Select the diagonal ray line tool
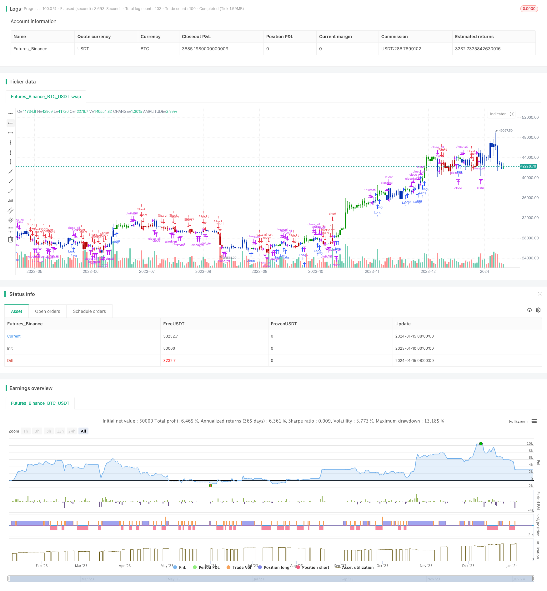The width and height of the screenshot is (547, 591). pos(11,181)
